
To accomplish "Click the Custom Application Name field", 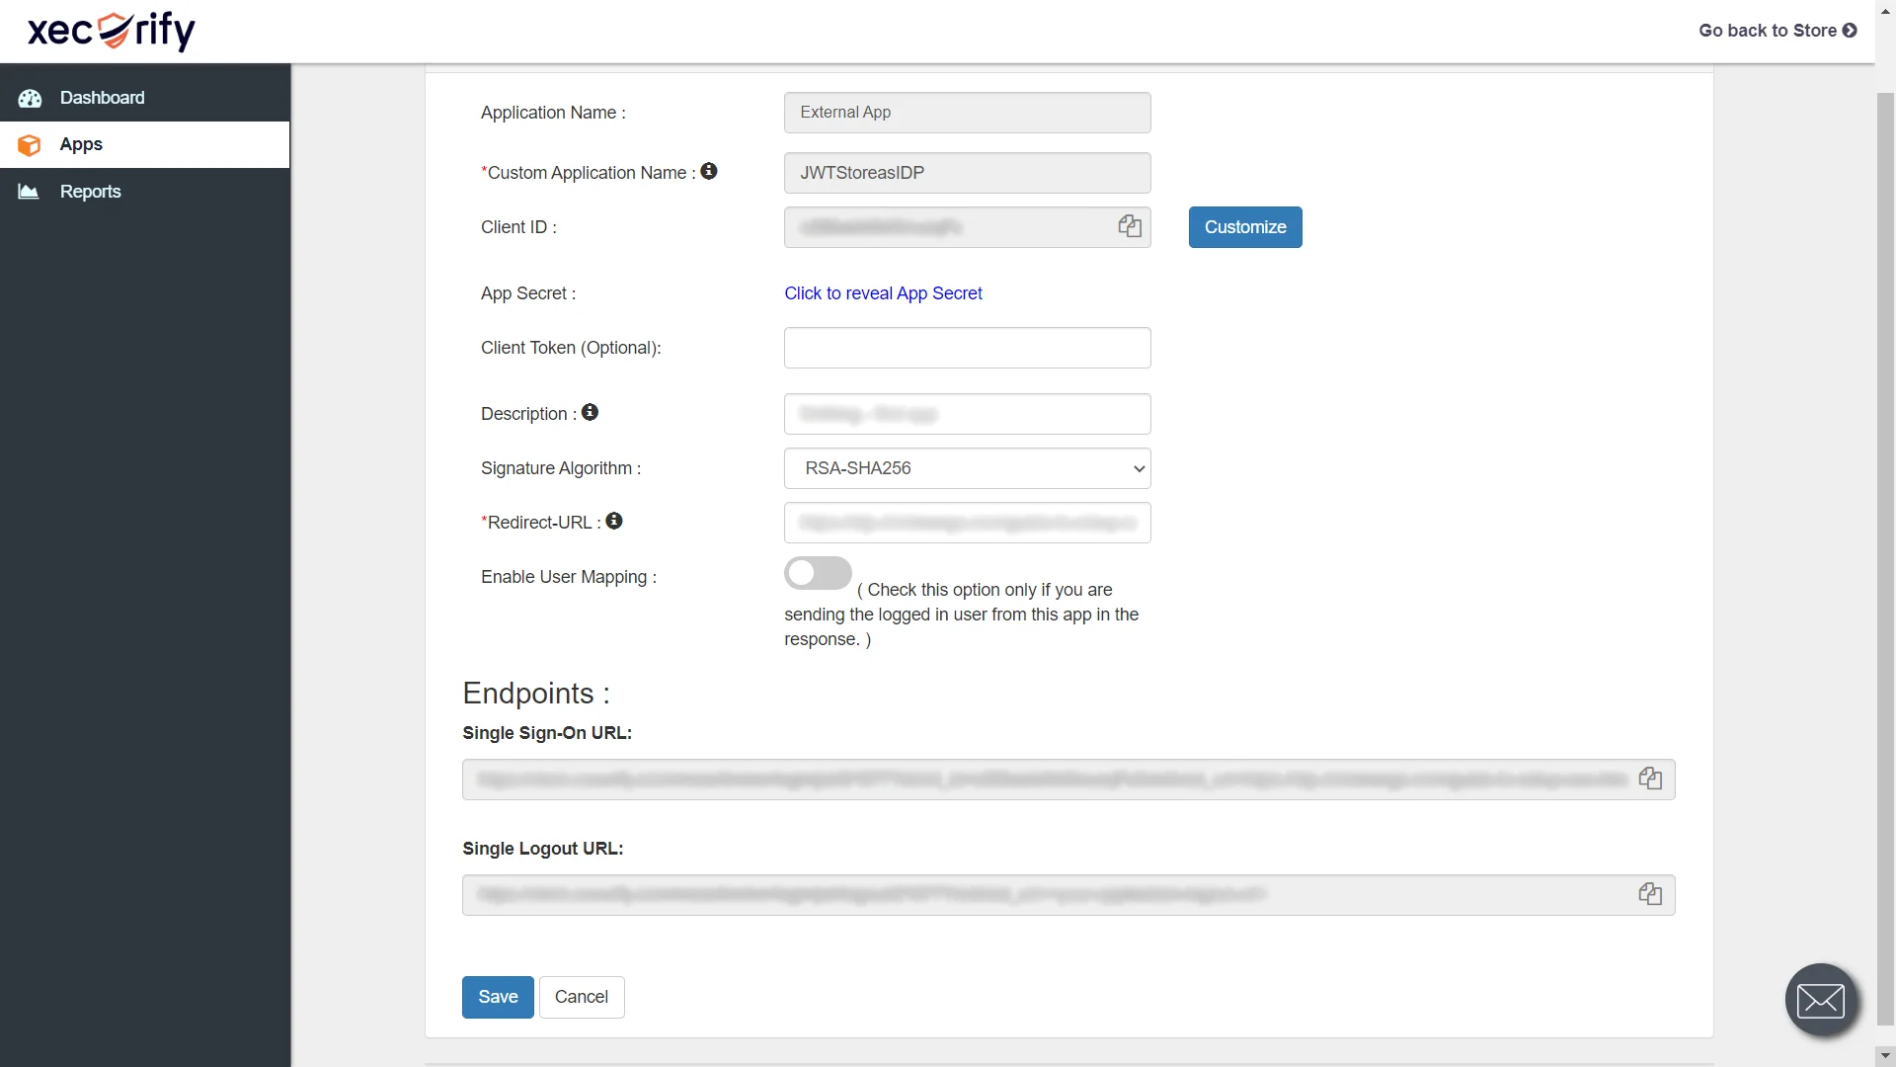I will 968,173.
